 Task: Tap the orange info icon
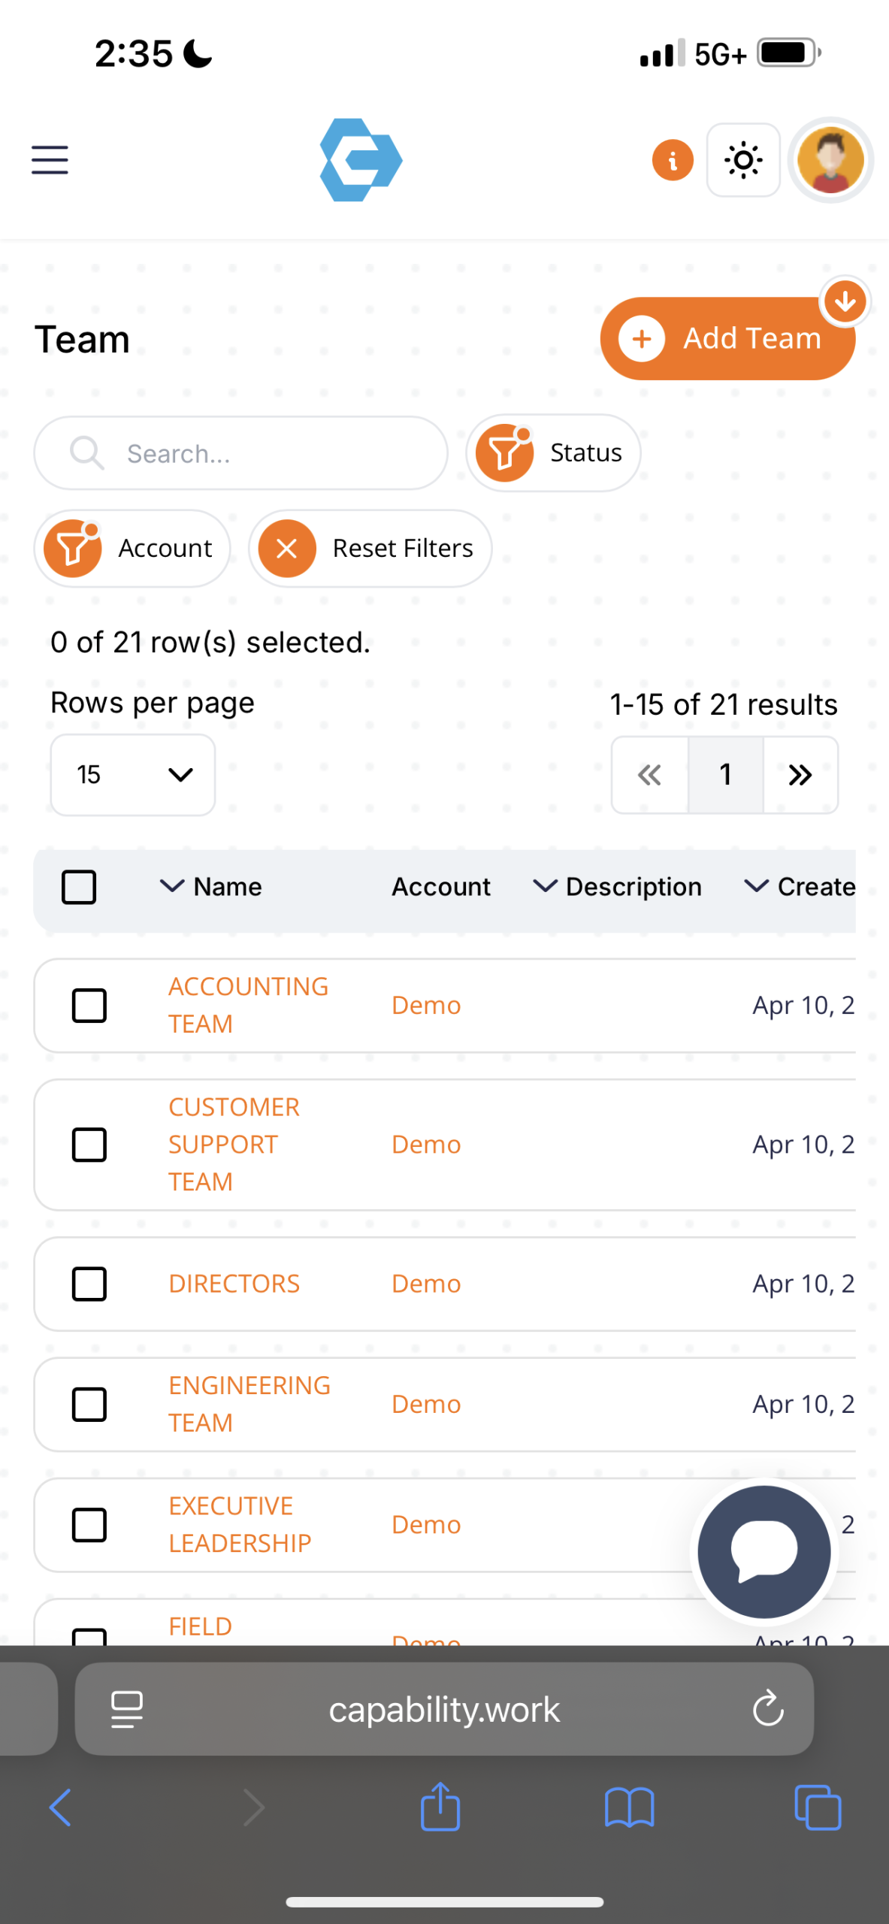672,160
